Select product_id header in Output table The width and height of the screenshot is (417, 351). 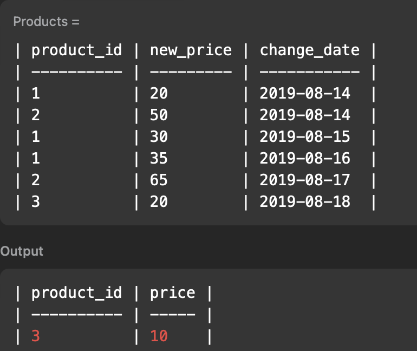click(x=76, y=293)
